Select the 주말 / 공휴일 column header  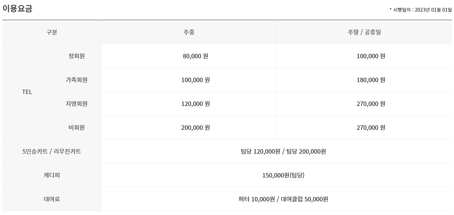coord(364,32)
